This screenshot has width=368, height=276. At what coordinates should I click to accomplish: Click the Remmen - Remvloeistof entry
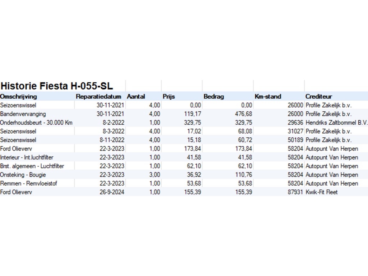[x=29, y=183]
